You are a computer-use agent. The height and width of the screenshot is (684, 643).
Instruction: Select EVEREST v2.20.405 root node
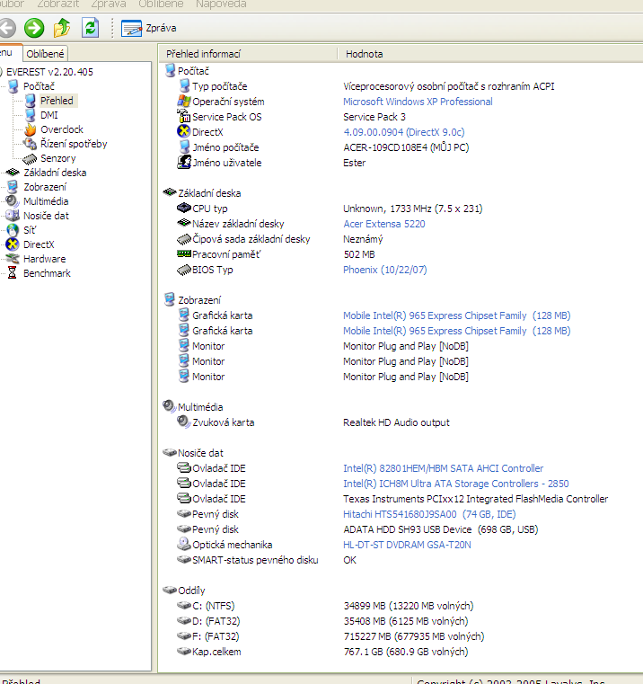click(x=49, y=72)
